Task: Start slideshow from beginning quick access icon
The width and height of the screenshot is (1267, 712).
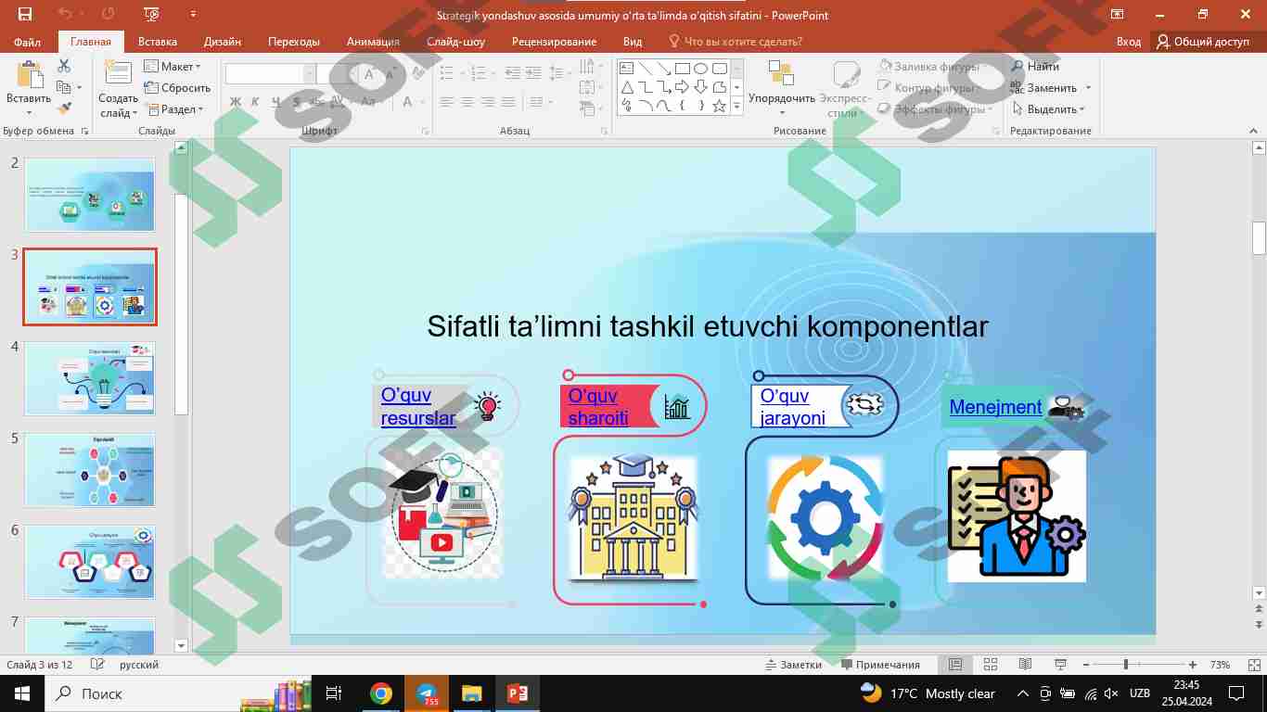Action: [153, 14]
